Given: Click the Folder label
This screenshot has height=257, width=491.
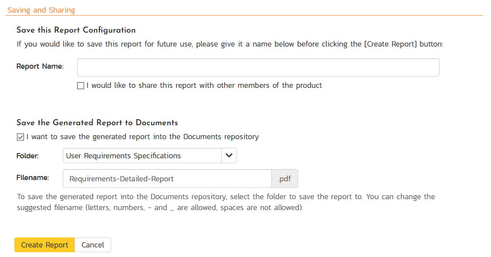Looking at the screenshot, I should 27,156.
